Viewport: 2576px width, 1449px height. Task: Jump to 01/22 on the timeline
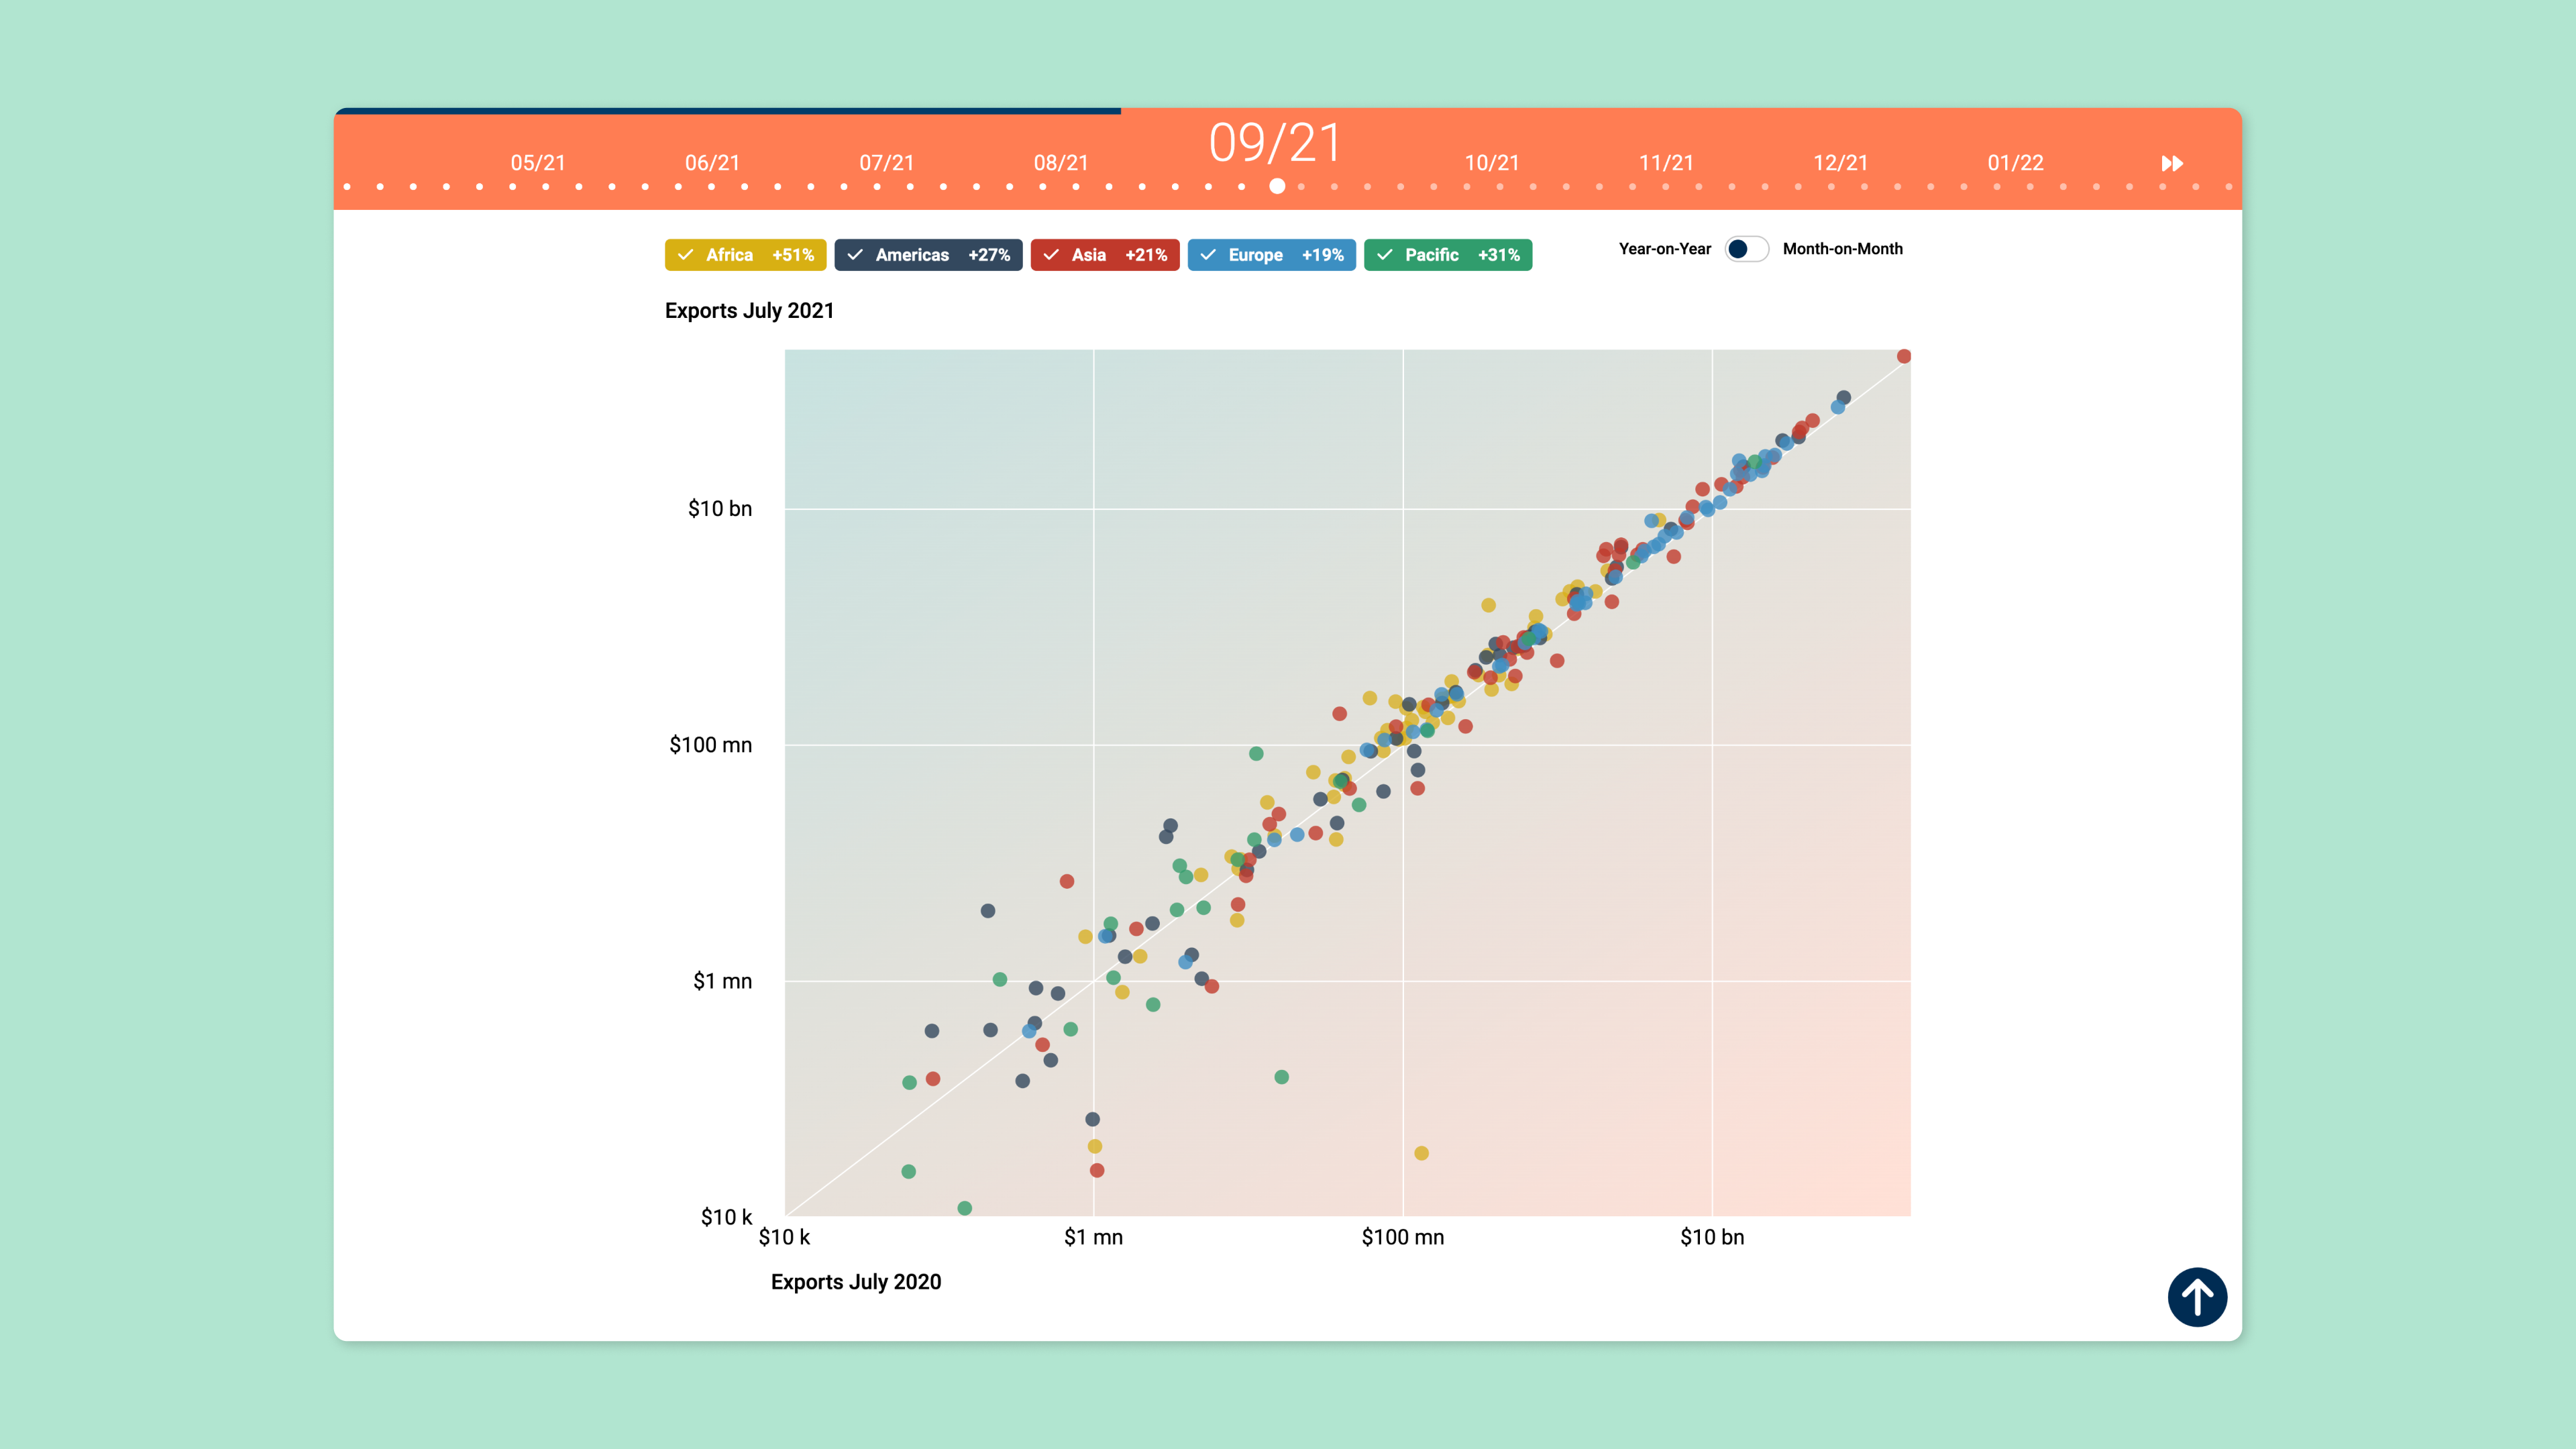(2015, 163)
